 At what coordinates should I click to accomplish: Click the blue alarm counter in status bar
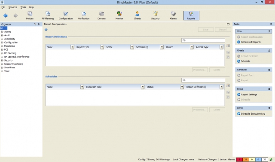tap(258, 159)
